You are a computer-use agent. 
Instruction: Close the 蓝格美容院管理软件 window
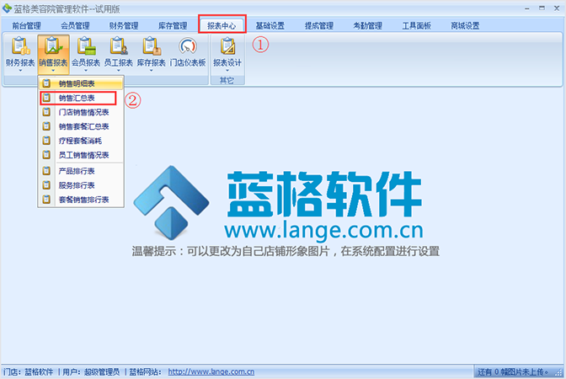tap(557, 8)
